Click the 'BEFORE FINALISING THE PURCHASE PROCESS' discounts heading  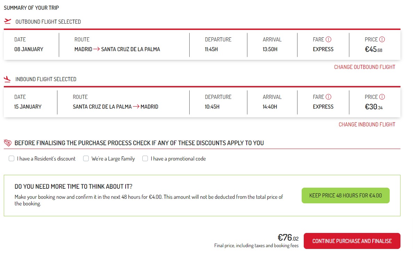coord(139,143)
